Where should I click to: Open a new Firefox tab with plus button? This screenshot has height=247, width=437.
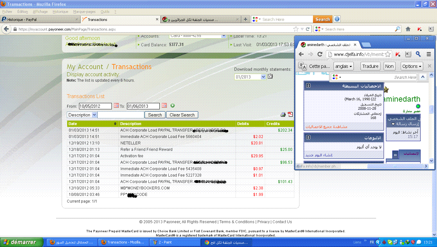point(245,19)
